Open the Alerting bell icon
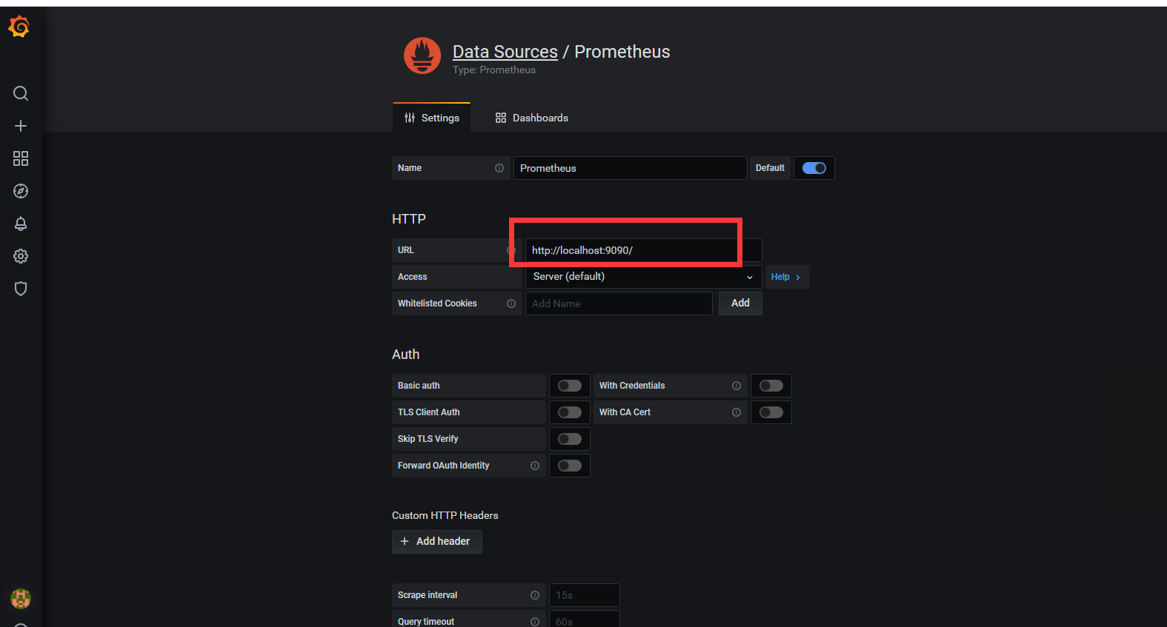 [21, 224]
